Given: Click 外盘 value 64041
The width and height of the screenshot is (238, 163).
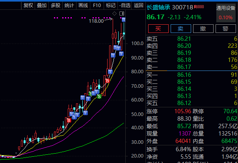Looking at the screenshot, I should pyautogui.click(x=183, y=141).
